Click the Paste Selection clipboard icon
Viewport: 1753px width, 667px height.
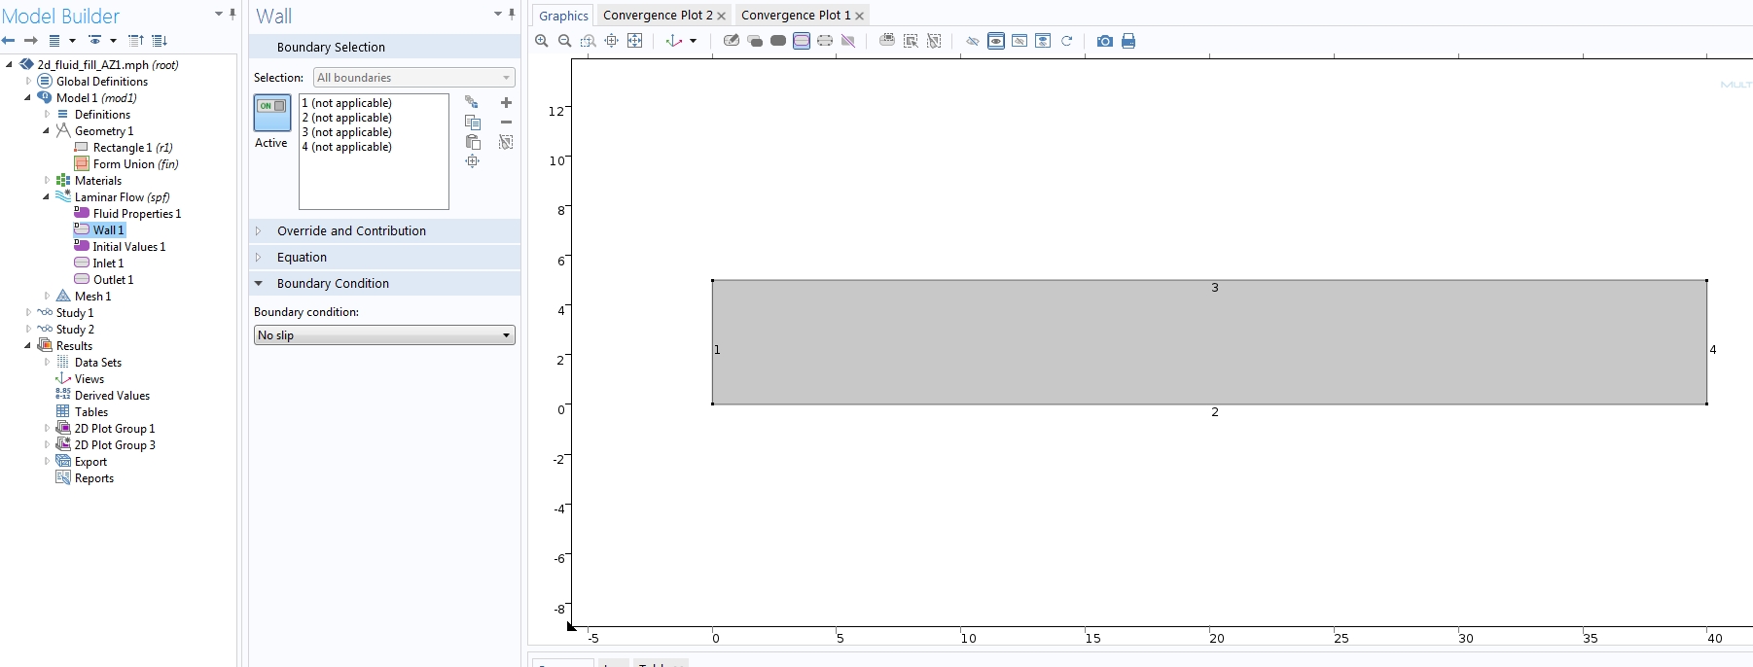pos(473,142)
